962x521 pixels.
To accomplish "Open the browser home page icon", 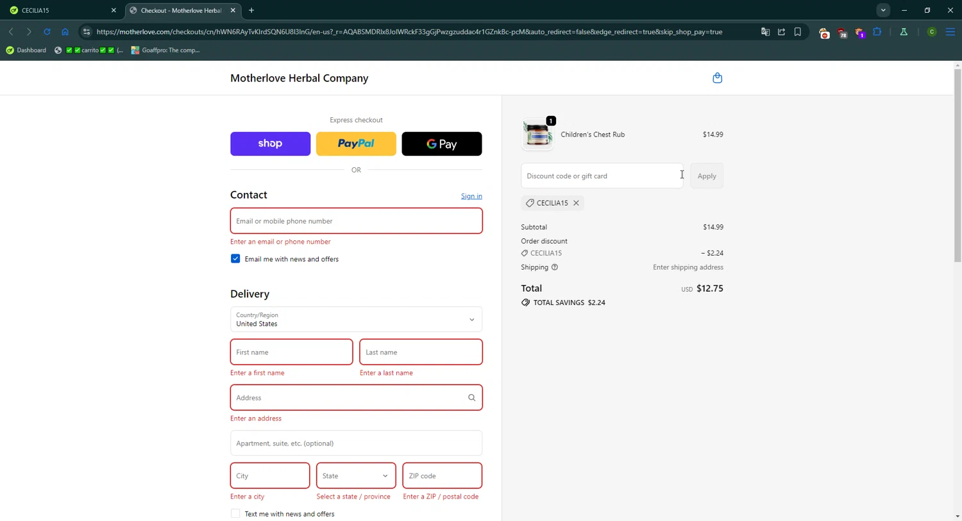I will [65, 31].
